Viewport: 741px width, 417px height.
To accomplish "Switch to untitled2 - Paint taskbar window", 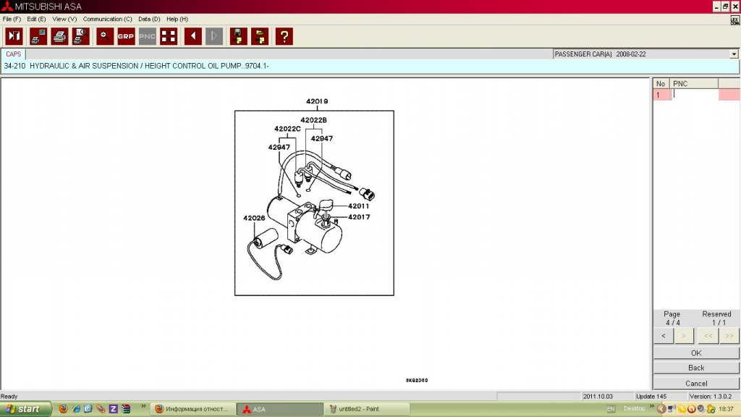I will (367, 409).
